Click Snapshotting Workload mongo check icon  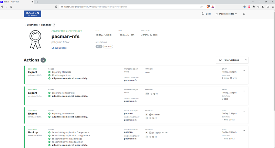coord(49,139)
